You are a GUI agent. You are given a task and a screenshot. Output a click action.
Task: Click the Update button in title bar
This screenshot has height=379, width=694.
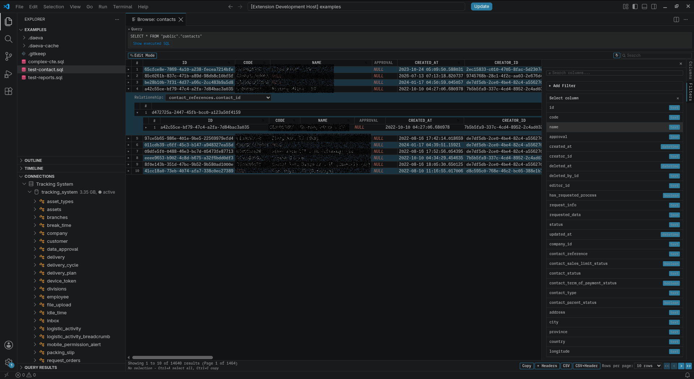pos(481,7)
